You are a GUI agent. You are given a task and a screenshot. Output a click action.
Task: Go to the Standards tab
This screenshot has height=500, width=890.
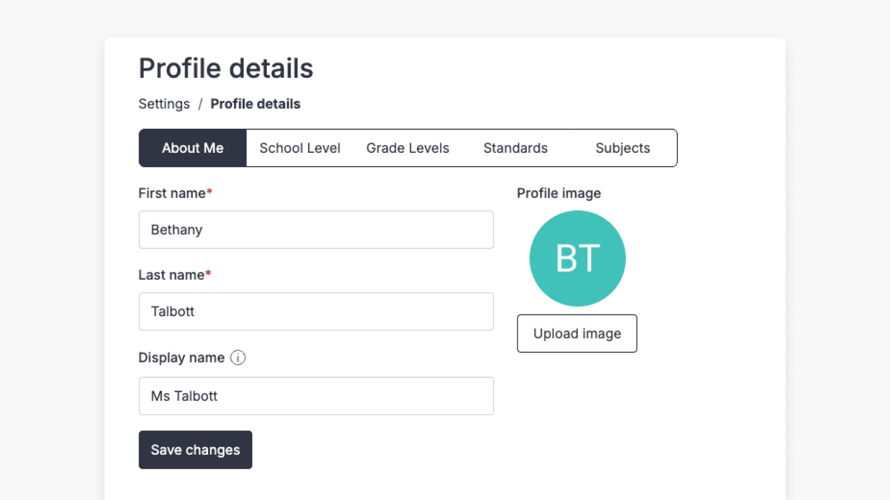[x=515, y=148]
